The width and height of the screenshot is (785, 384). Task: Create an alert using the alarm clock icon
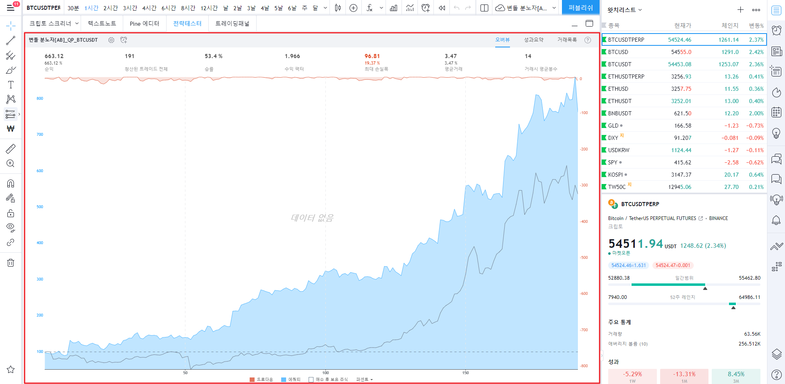point(425,7)
